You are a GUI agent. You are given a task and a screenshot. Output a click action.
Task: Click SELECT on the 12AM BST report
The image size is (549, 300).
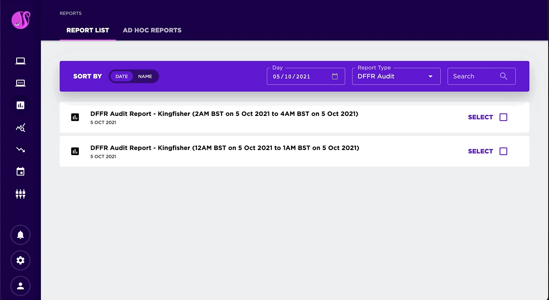(x=480, y=151)
